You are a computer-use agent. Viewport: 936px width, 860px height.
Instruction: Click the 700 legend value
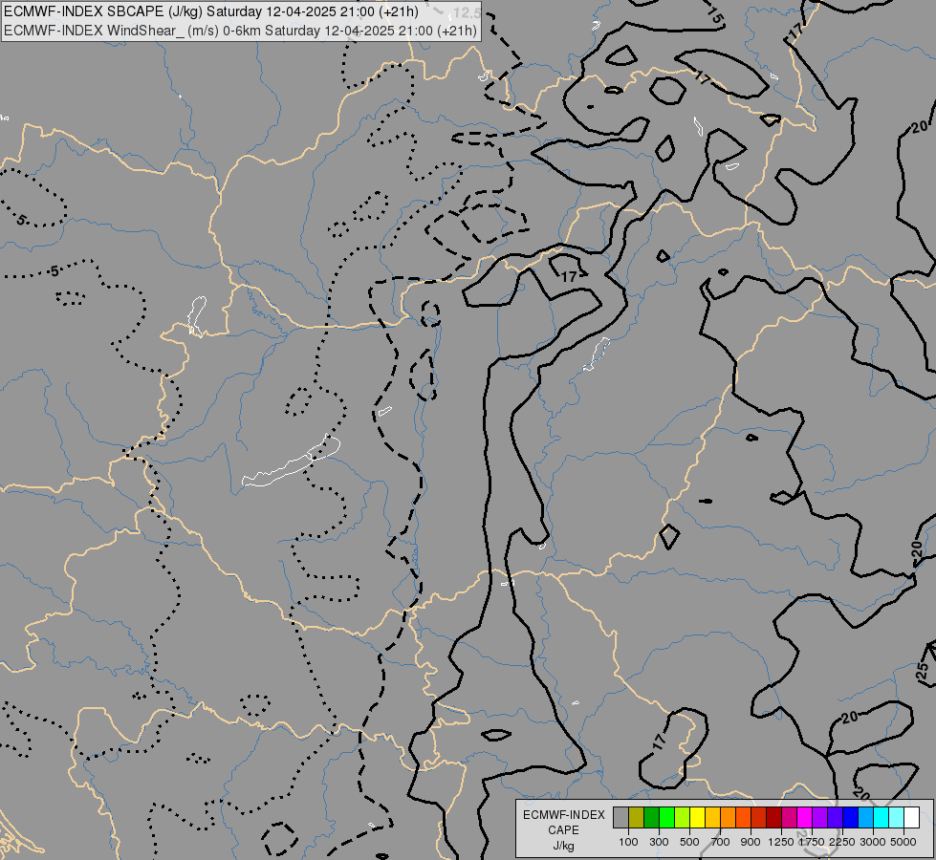[721, 842]
